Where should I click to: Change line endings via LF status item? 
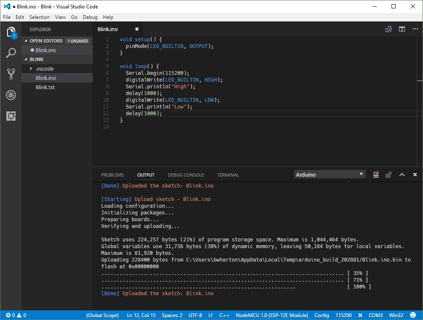(x=211, y=315)
